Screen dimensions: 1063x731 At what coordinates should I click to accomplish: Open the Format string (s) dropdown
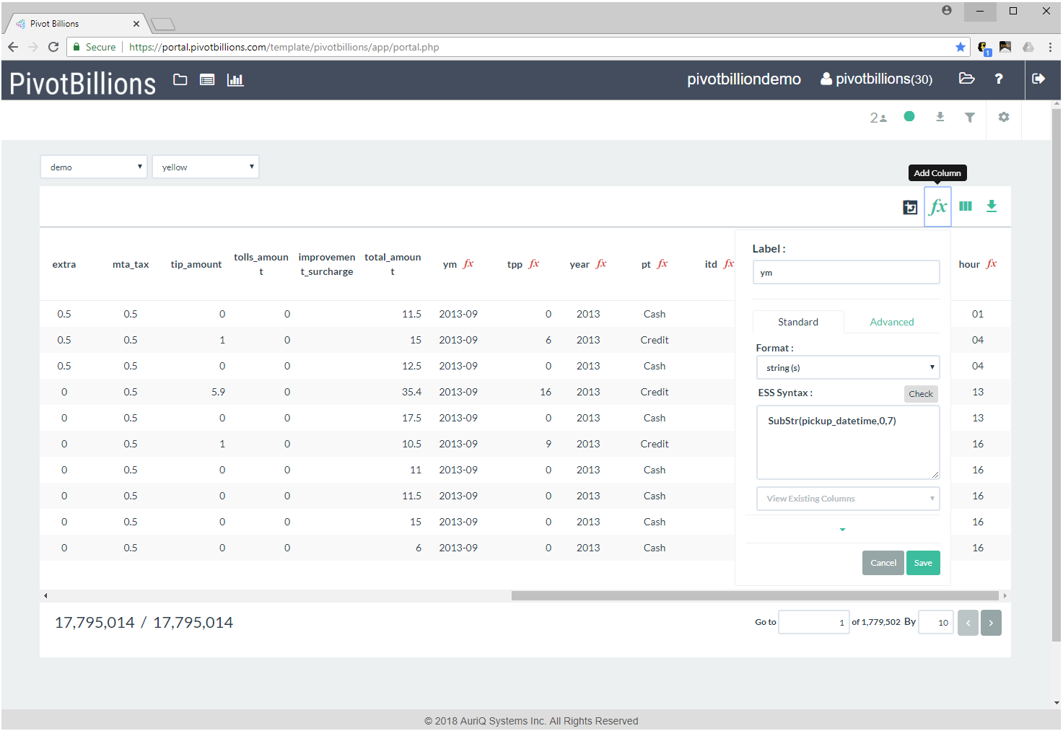click(x=848, y=367)
